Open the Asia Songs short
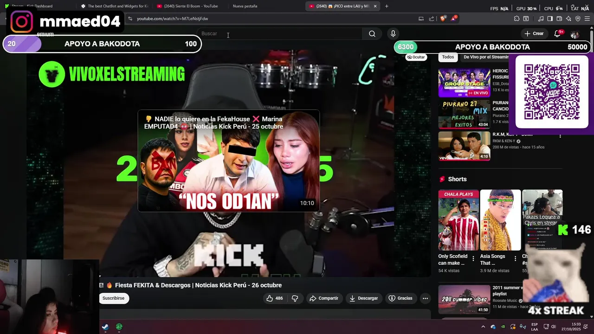 pos(500,220)
